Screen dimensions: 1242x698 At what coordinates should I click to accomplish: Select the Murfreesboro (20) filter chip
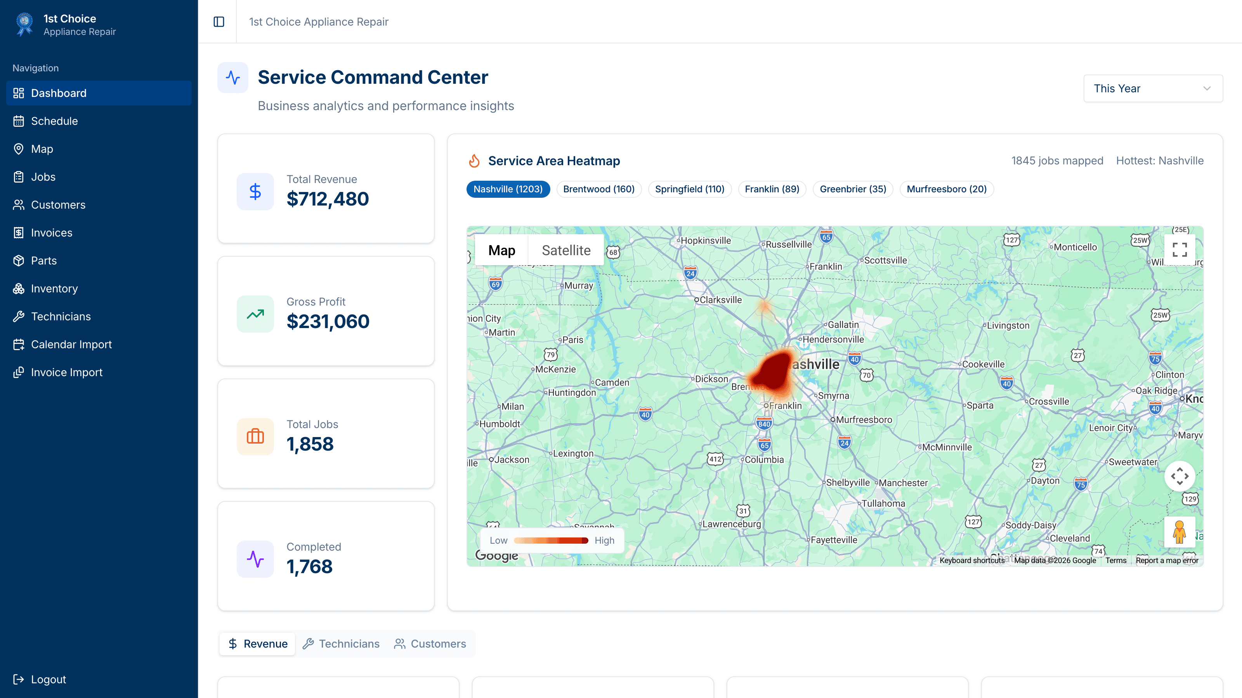pos(947,189)
